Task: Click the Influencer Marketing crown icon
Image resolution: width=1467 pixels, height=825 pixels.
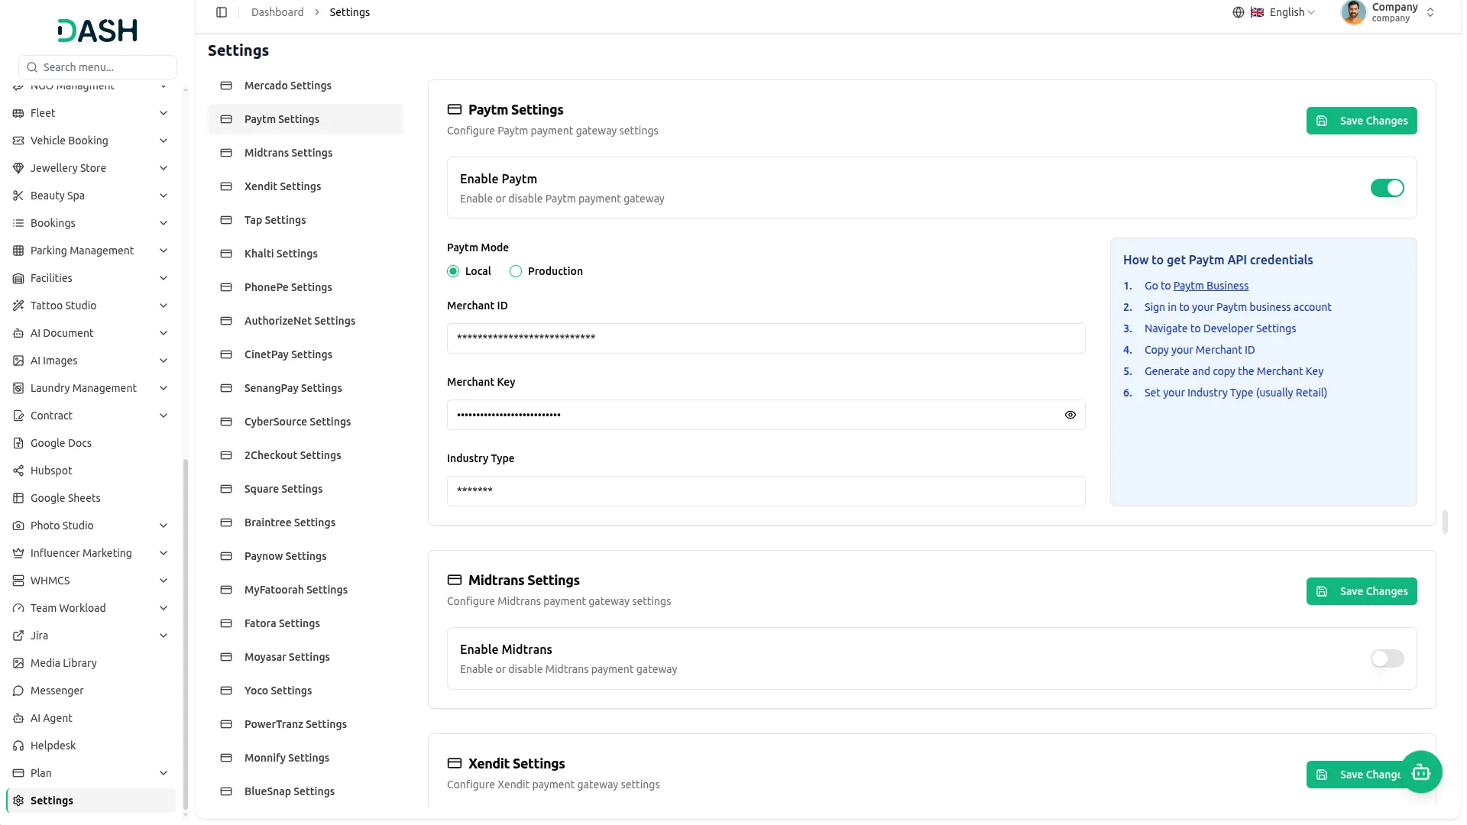Action: (x=18, y=553)
